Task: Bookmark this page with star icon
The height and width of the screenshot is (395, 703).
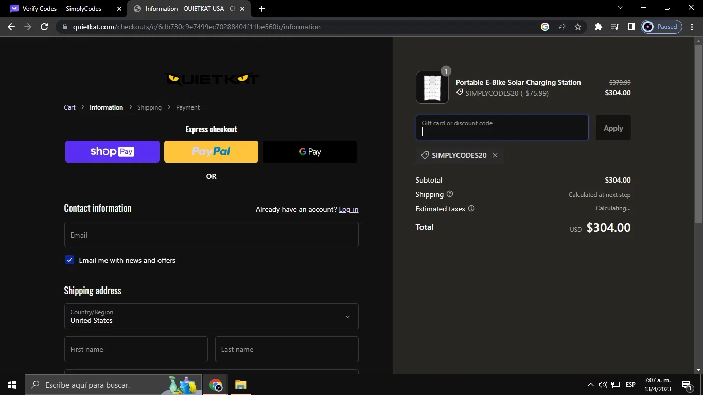Action: [578, 27]
